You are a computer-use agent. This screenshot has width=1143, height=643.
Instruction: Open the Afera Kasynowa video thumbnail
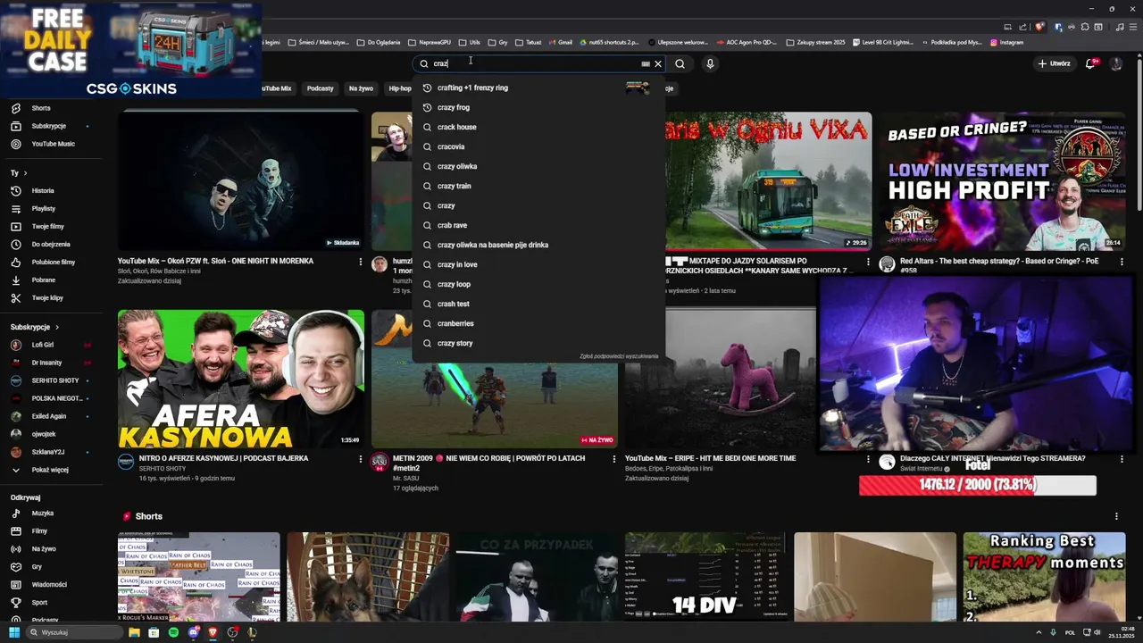(x=241, y=379)
